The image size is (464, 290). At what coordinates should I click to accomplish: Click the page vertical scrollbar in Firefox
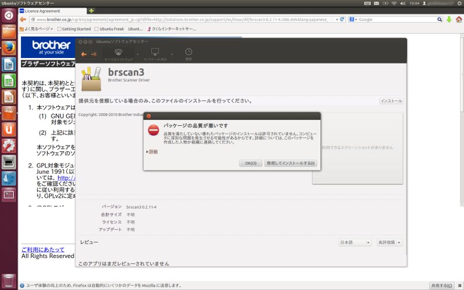462,120
